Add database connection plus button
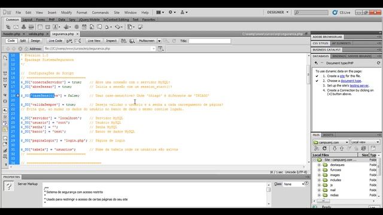The height and width of the screenshot is (215, 383). (316, 63)
